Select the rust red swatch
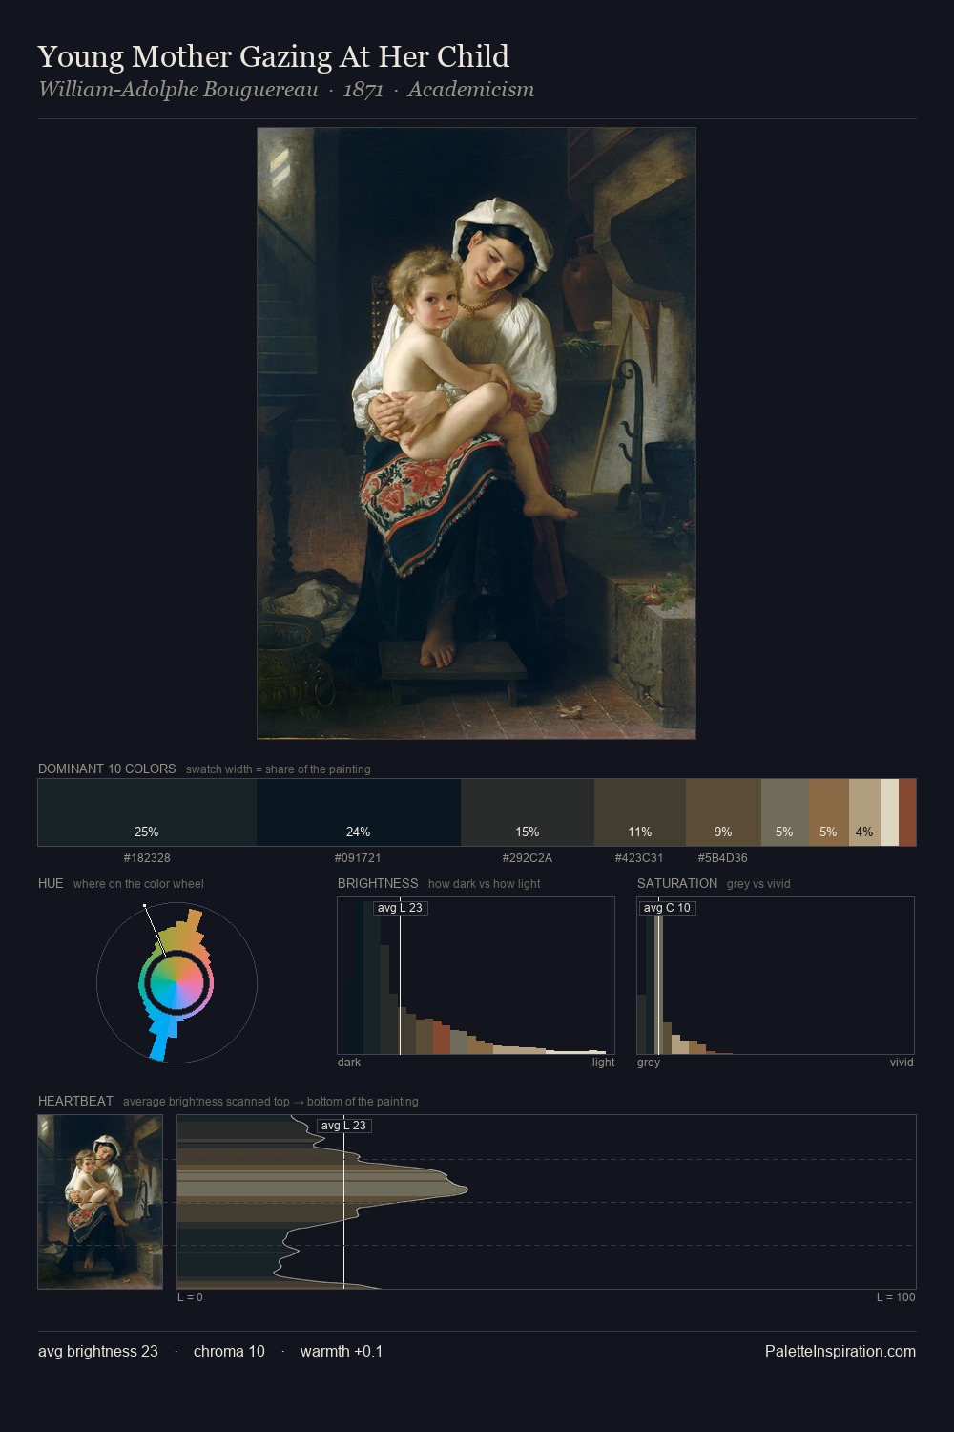954x1432 pixels. pyautogui.click(x=907, y=812)
